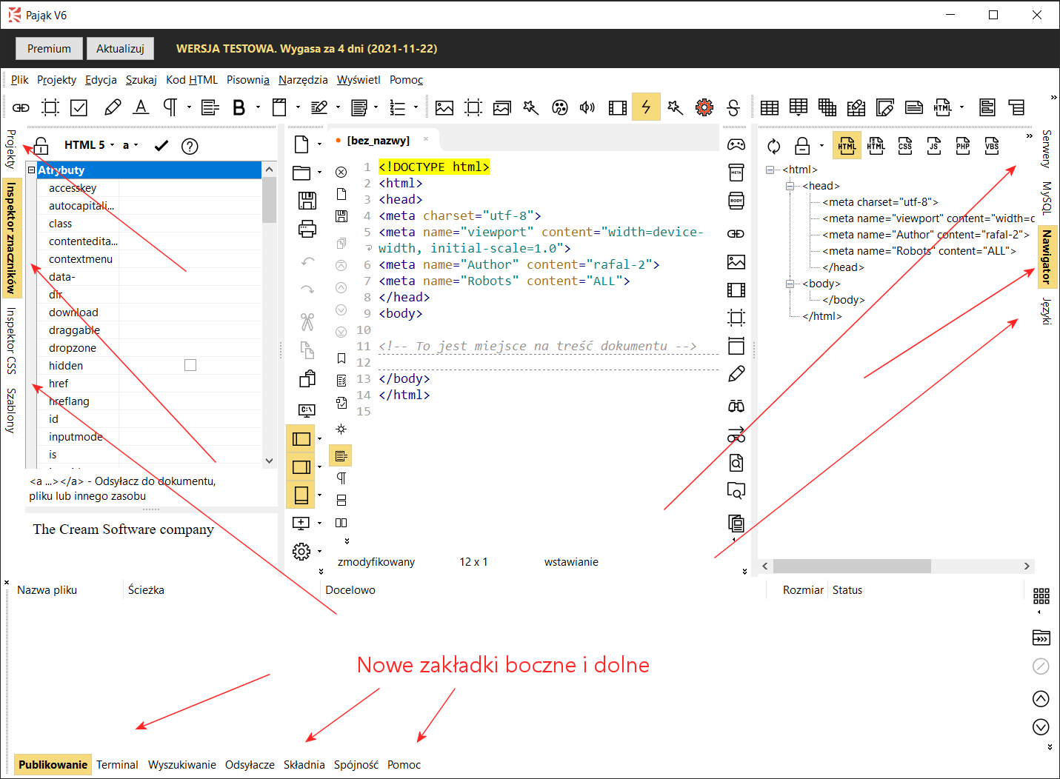The image size is (1060, 779).
Task: Click the sound speaker icon
Action: [587, 107]
